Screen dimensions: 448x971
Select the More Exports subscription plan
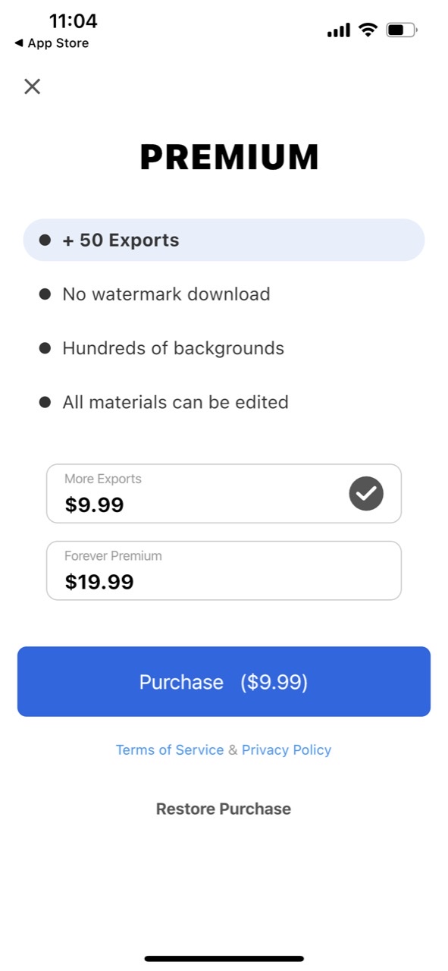tap(224, 494)
